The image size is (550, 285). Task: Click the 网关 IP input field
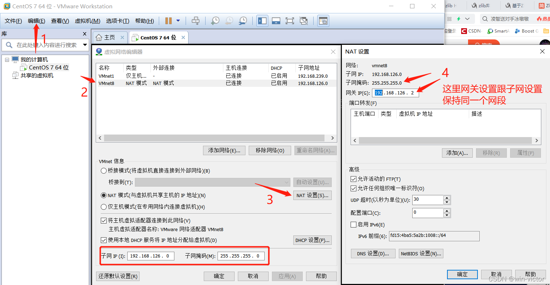click(x=396, y=93)
